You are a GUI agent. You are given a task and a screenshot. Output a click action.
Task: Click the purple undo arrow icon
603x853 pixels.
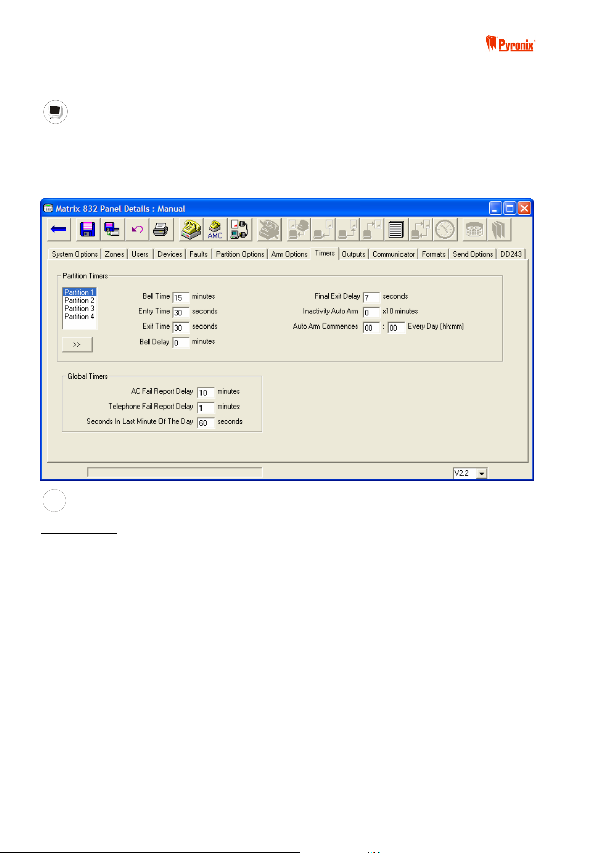tap(137, 230)
